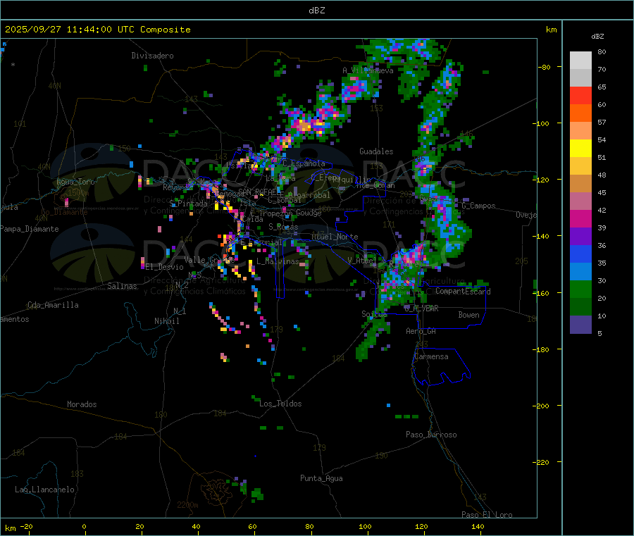
Task: Select the blue 35 dBZ legend swatch
Action: pyautogui.click(x=580, y=254)
